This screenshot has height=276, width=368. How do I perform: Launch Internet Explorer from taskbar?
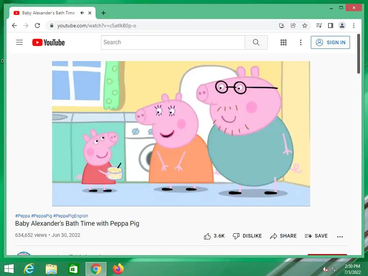pyautogui.click(x=29, y=269)
